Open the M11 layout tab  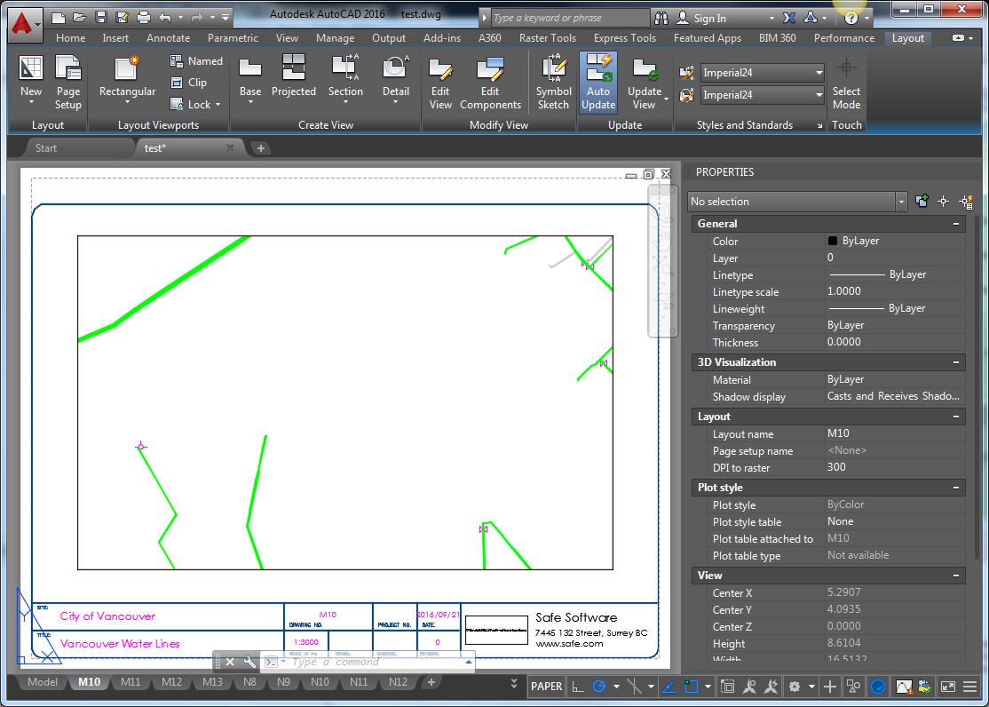tap(131, 682)
